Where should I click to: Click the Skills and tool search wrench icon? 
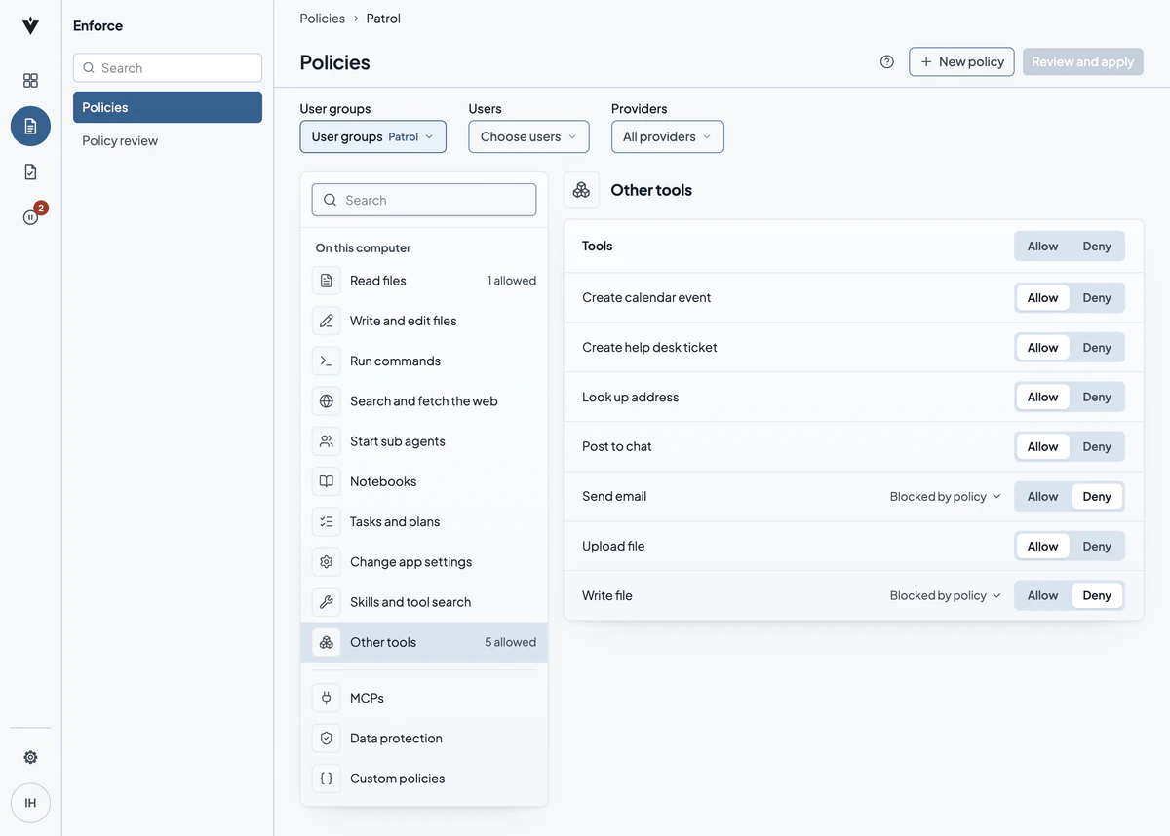[x=327, y=602]
